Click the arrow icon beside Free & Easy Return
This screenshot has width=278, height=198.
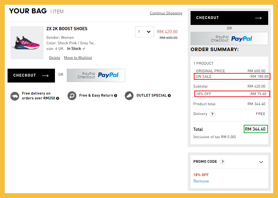[x=116, y=96]
